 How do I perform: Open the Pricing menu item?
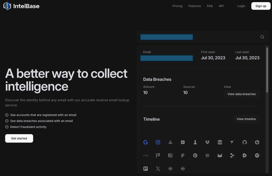point(177,6)
